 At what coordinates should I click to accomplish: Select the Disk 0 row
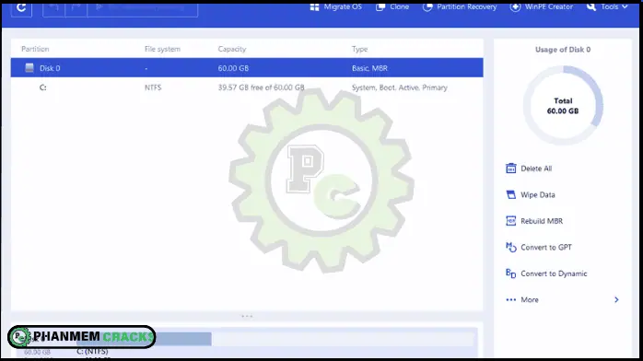[x=247, y=68]
